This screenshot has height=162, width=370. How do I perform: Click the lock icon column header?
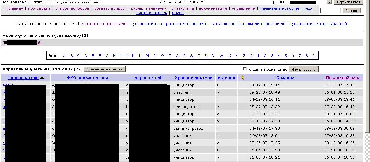(x=243, y=78)
